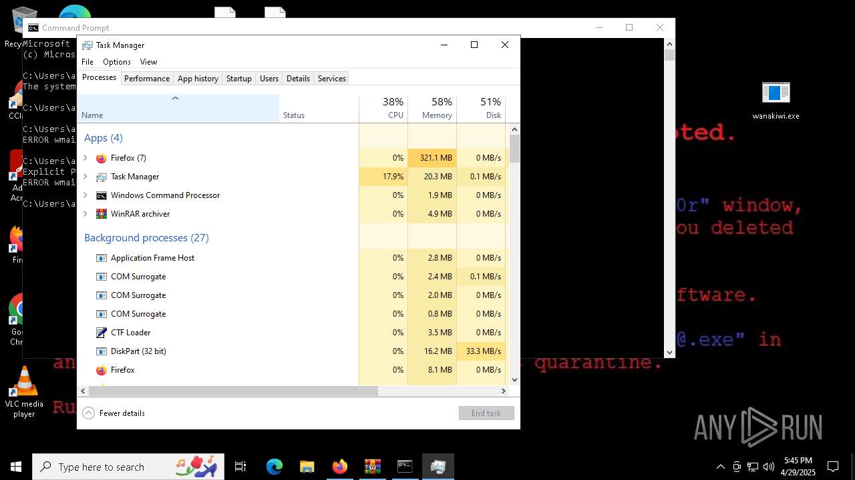Show hidden system tray icons

tap(720, 467)
